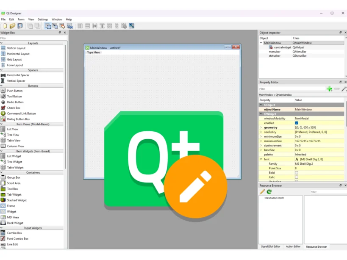This screenshot has width=347, height=260.
Task: Click the Save form floppy icon
Action: [x=20, y=26]
